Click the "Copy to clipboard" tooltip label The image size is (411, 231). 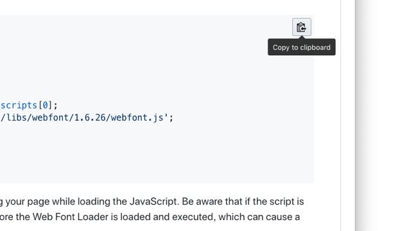point(301,47)
